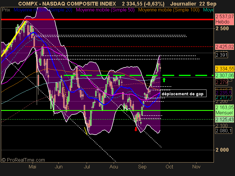Click the Sep month label
Screen dimensions: 235x176
pos(142,167)
